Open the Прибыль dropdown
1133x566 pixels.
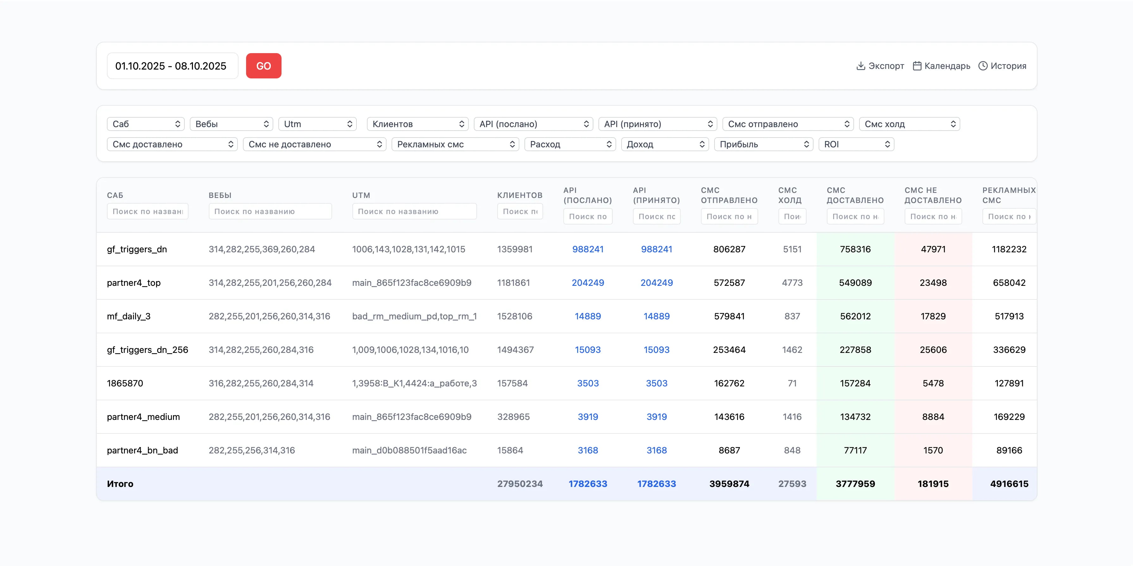(x=763, y=144)
